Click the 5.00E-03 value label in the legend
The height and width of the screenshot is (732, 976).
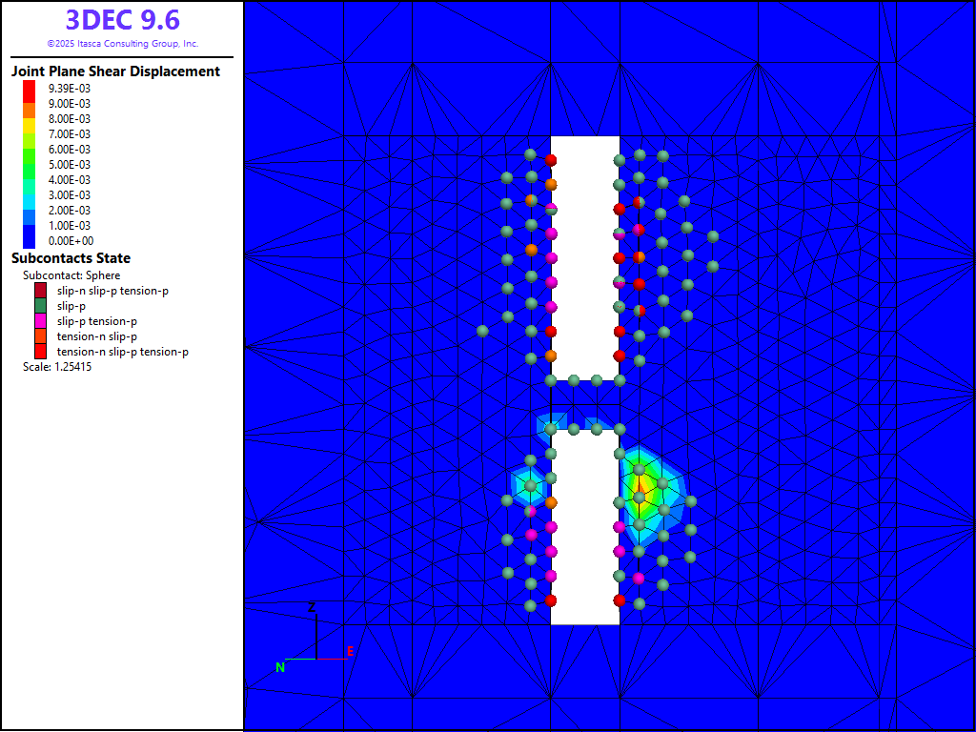tap(70, 165)
